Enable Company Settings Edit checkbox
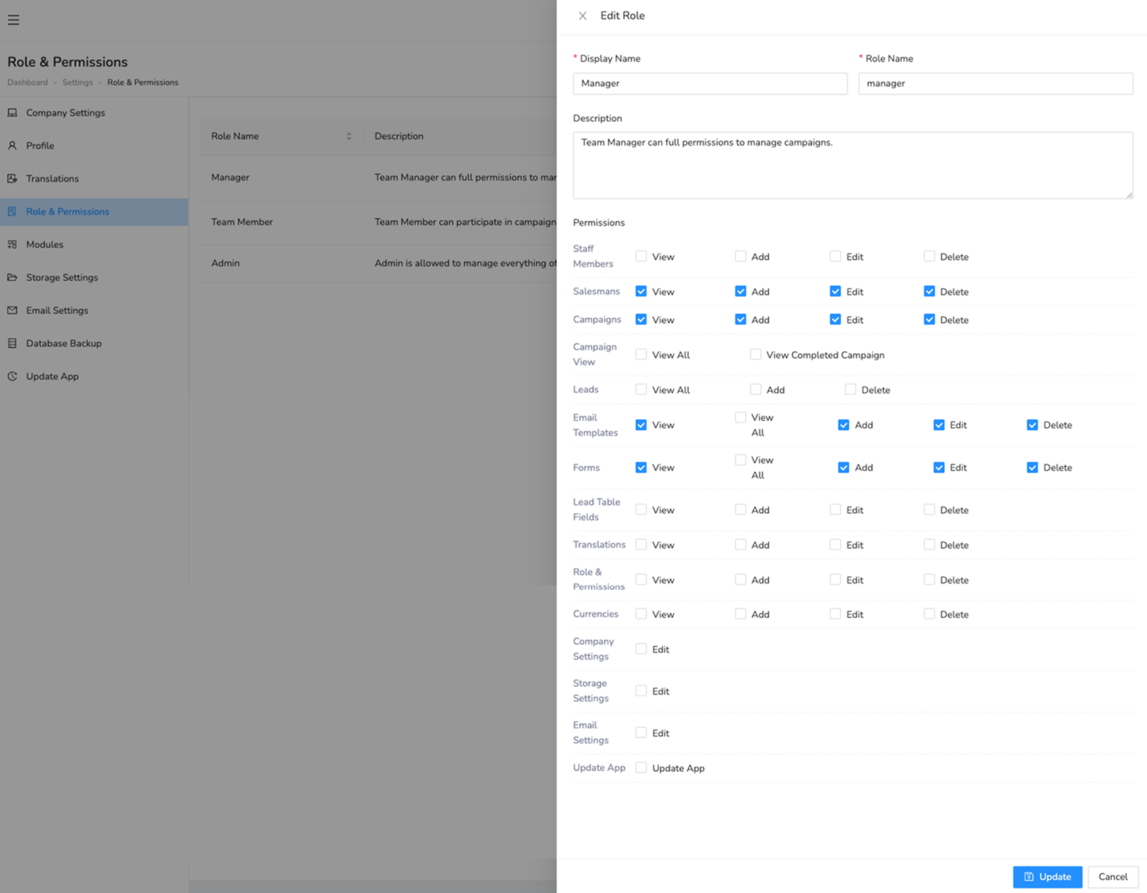Screen dimensions: 1147x893 641,649
